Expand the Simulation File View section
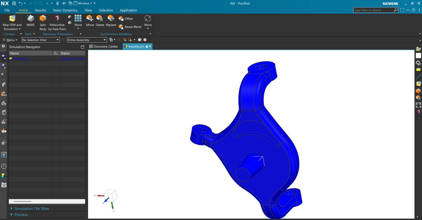 [x=32, y=208]
